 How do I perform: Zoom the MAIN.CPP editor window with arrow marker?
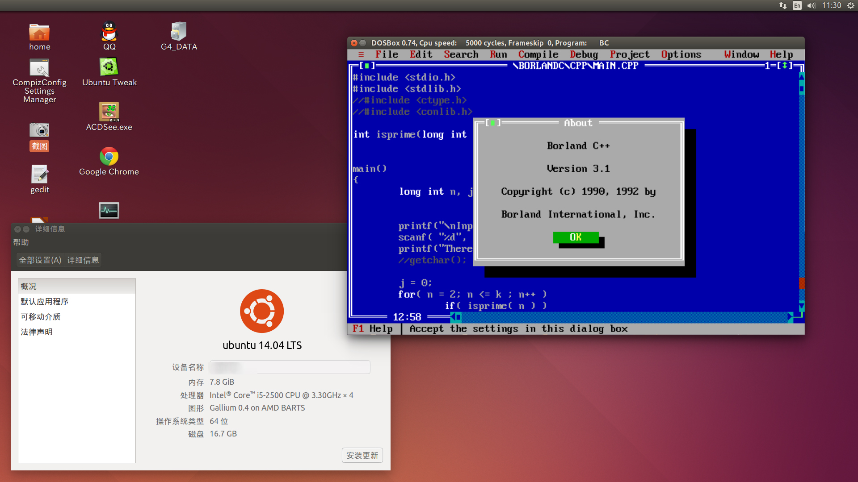point(784,66)
